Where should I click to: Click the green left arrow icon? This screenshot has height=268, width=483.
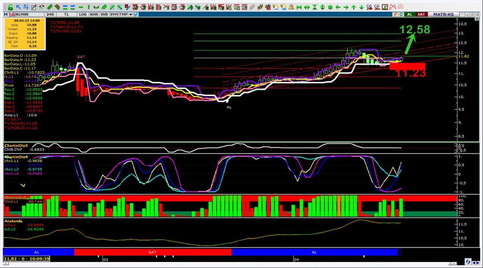click(338, 7)
